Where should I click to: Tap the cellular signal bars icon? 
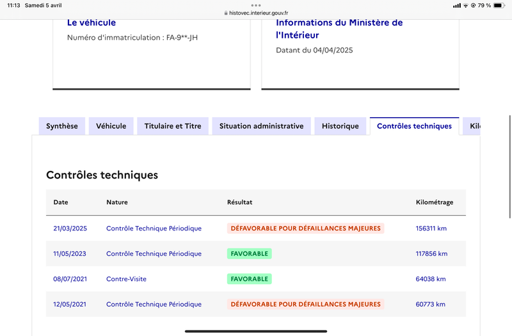coord(456,5)
